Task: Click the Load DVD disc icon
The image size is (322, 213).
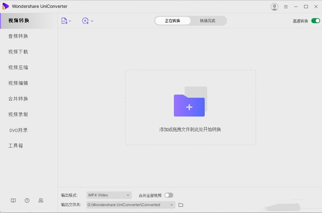Action: 84,20
